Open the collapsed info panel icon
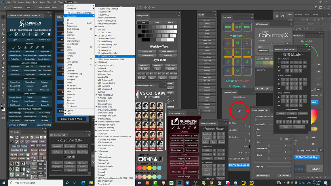Viewport: 331px width, 186px height. point(276,16)
